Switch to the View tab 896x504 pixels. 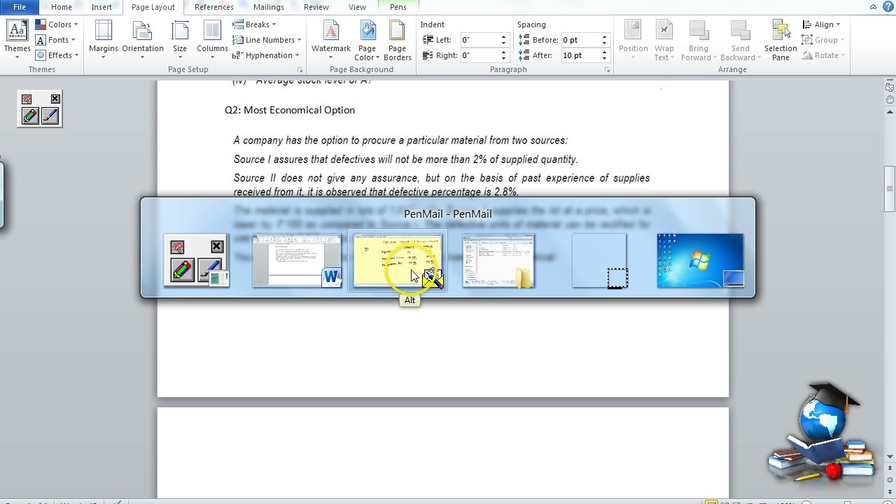[x=357, y=7]
